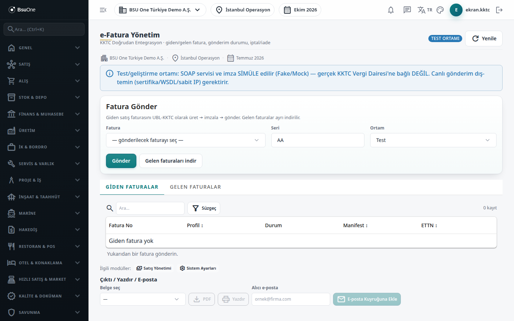Image resolution: width=514 pixels, height=321 pixels.
Task: Collapse the sidebar menu icon
Action: [x=103, y=10]
